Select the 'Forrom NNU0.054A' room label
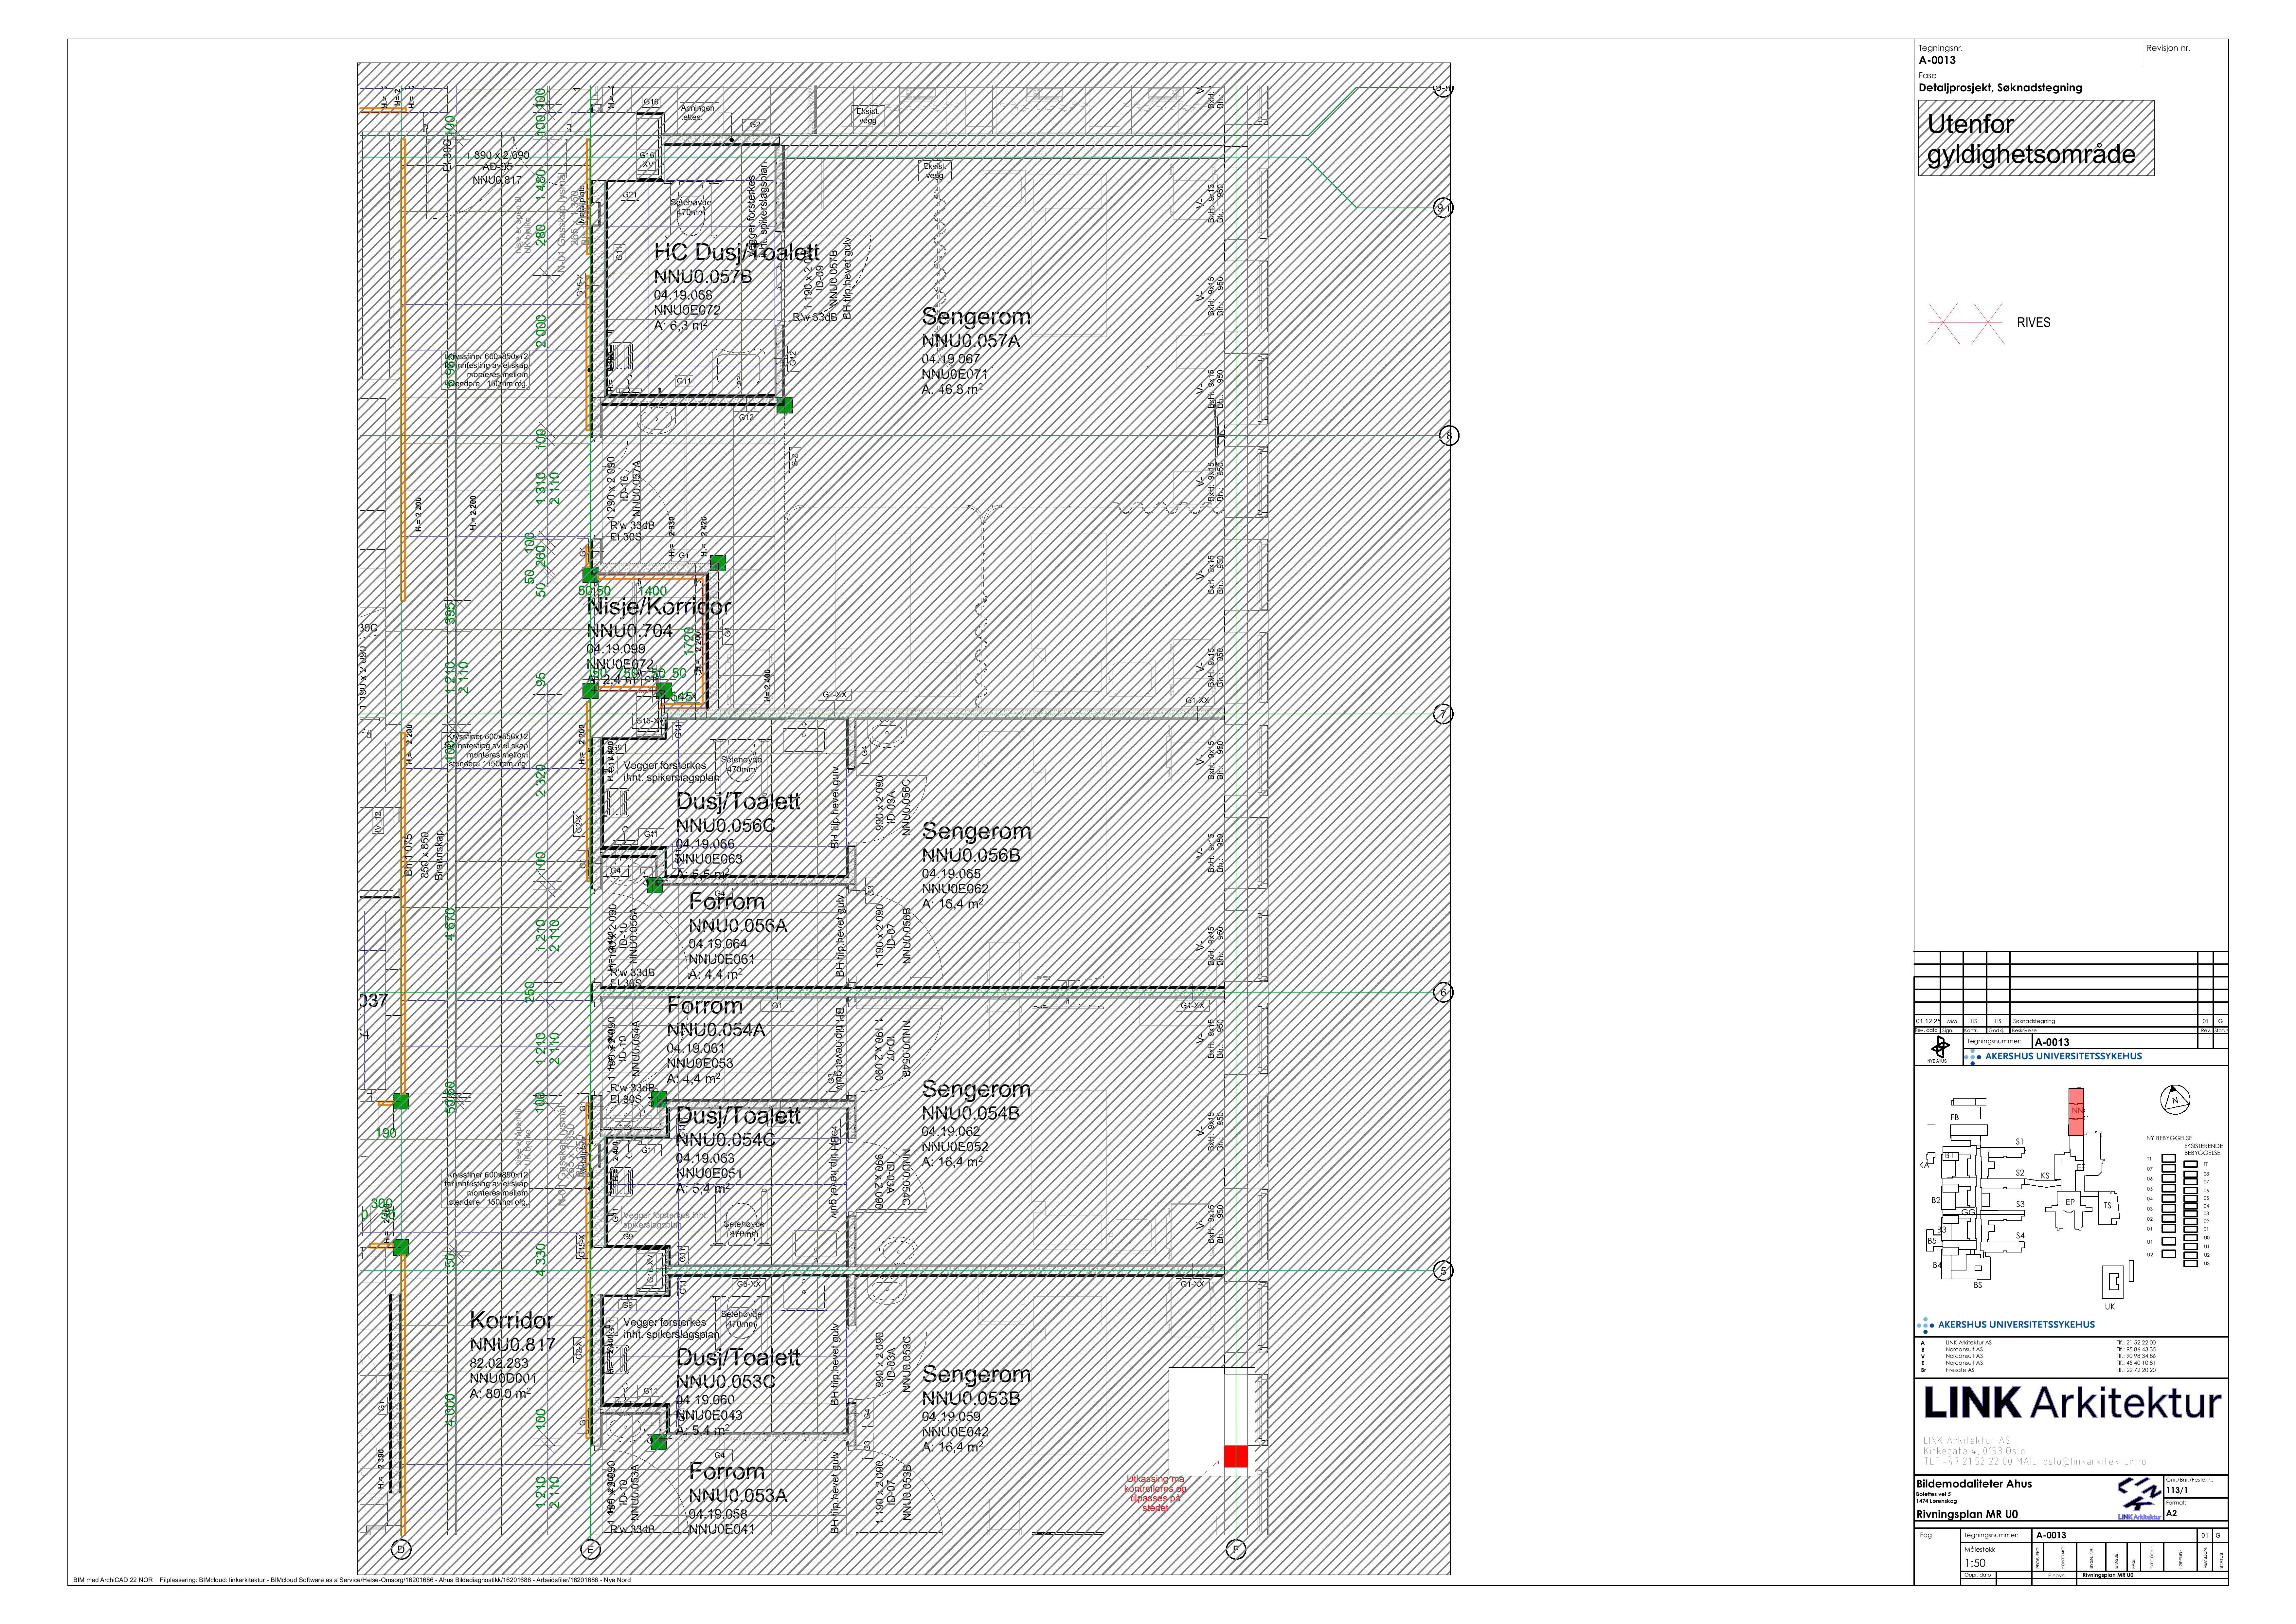Screen dimensions: 2296x1624 716,1018
